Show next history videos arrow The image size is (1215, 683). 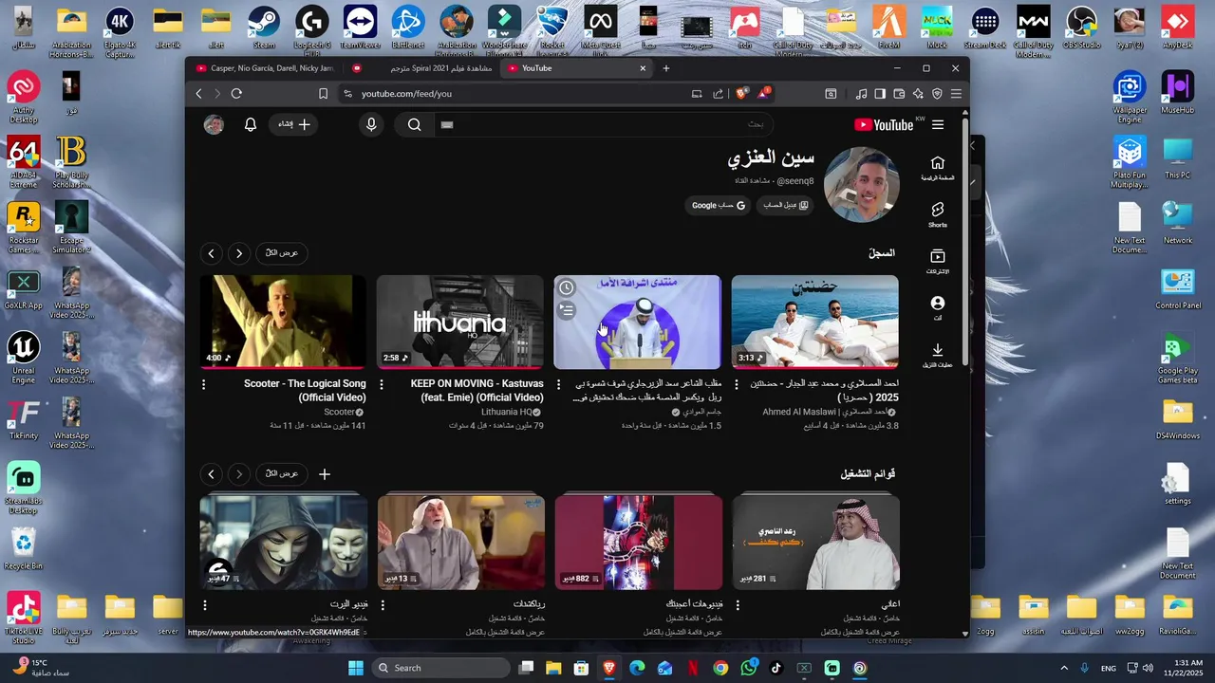[x=211, y=253]
